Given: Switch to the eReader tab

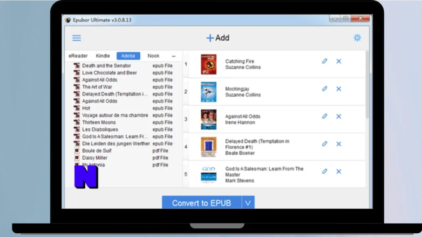Looking at the screenshot, I should (78, 56).
